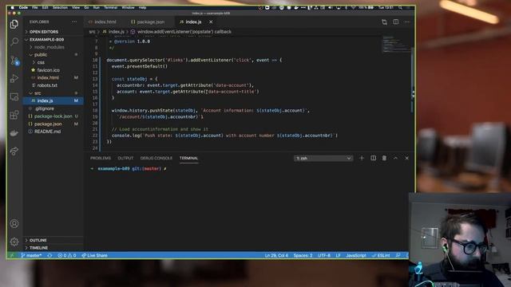
Task: Change end of line via LF
Action: coord(339,255)
